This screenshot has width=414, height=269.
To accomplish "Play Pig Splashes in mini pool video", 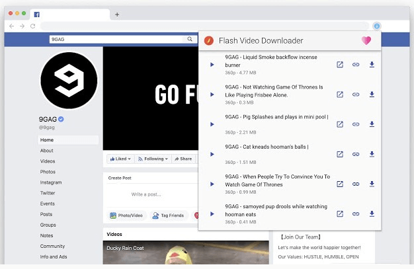I will [x=212, y=124].
